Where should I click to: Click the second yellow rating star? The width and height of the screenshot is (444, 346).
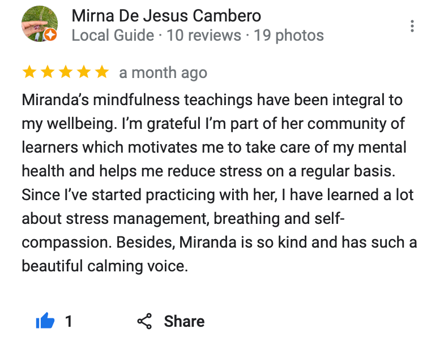[x=47, y=72]
